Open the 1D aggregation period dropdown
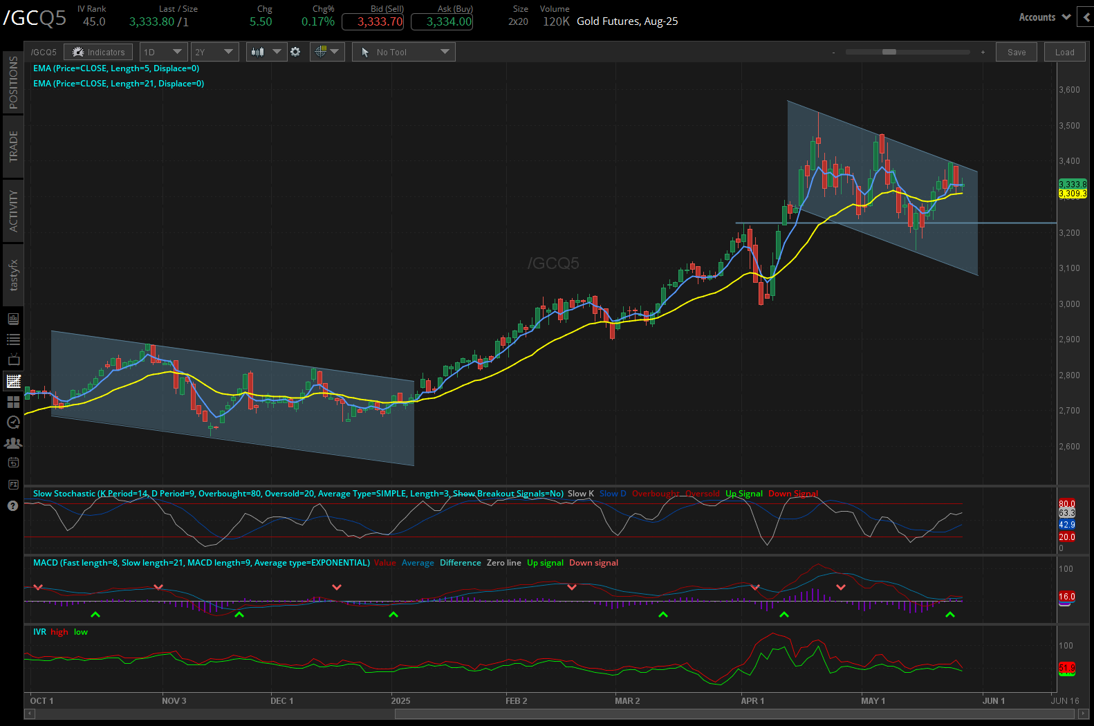 pyautogui.click(x=163, y=52)
